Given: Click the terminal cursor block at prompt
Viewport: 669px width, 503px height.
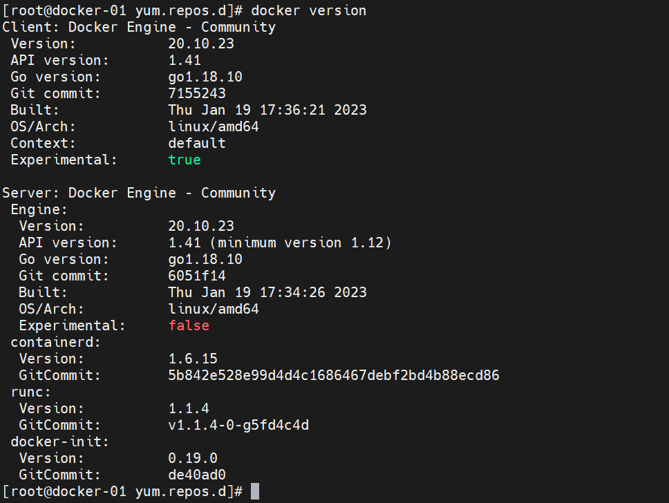Looking at the screenshot, I should pos(255,491).
